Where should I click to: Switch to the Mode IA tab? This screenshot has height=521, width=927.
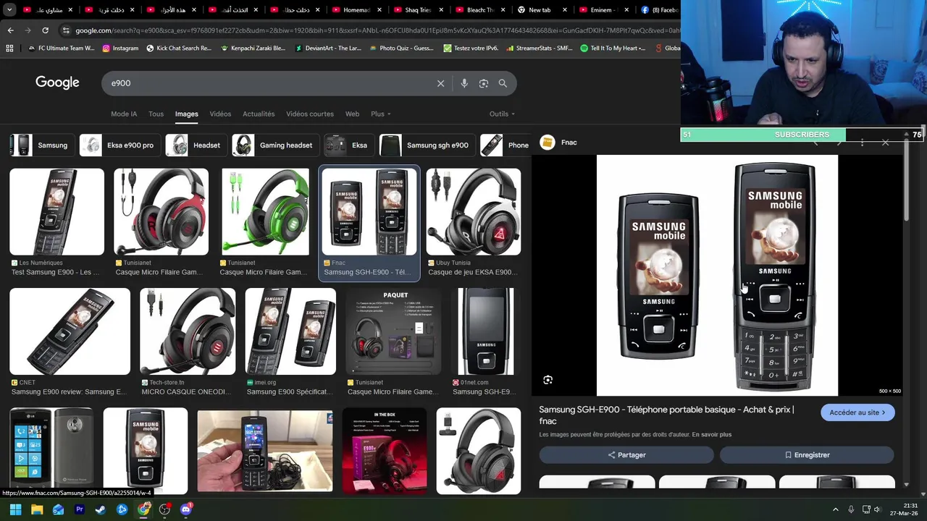(x=124, y=114)
